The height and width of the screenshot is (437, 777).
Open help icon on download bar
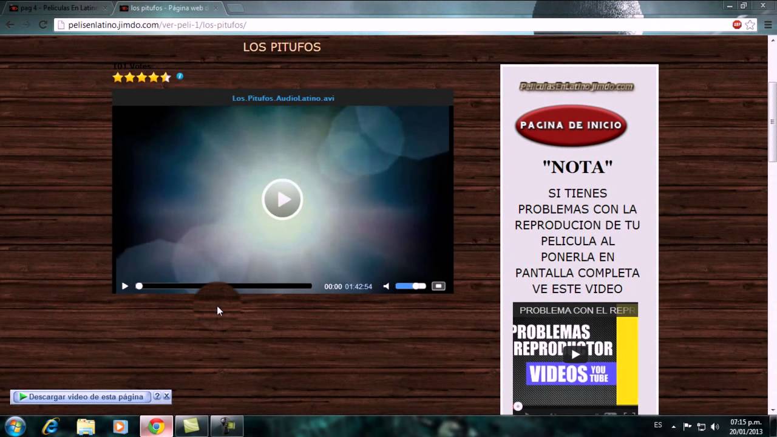coord(157,397)
